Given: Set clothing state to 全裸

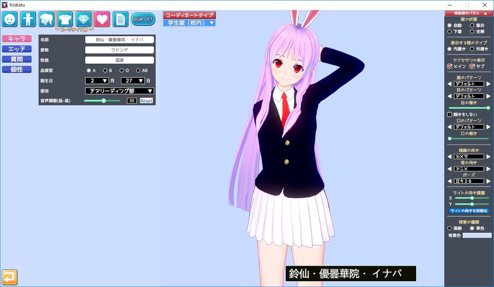Looking at the screenshot, I should 472,31.
